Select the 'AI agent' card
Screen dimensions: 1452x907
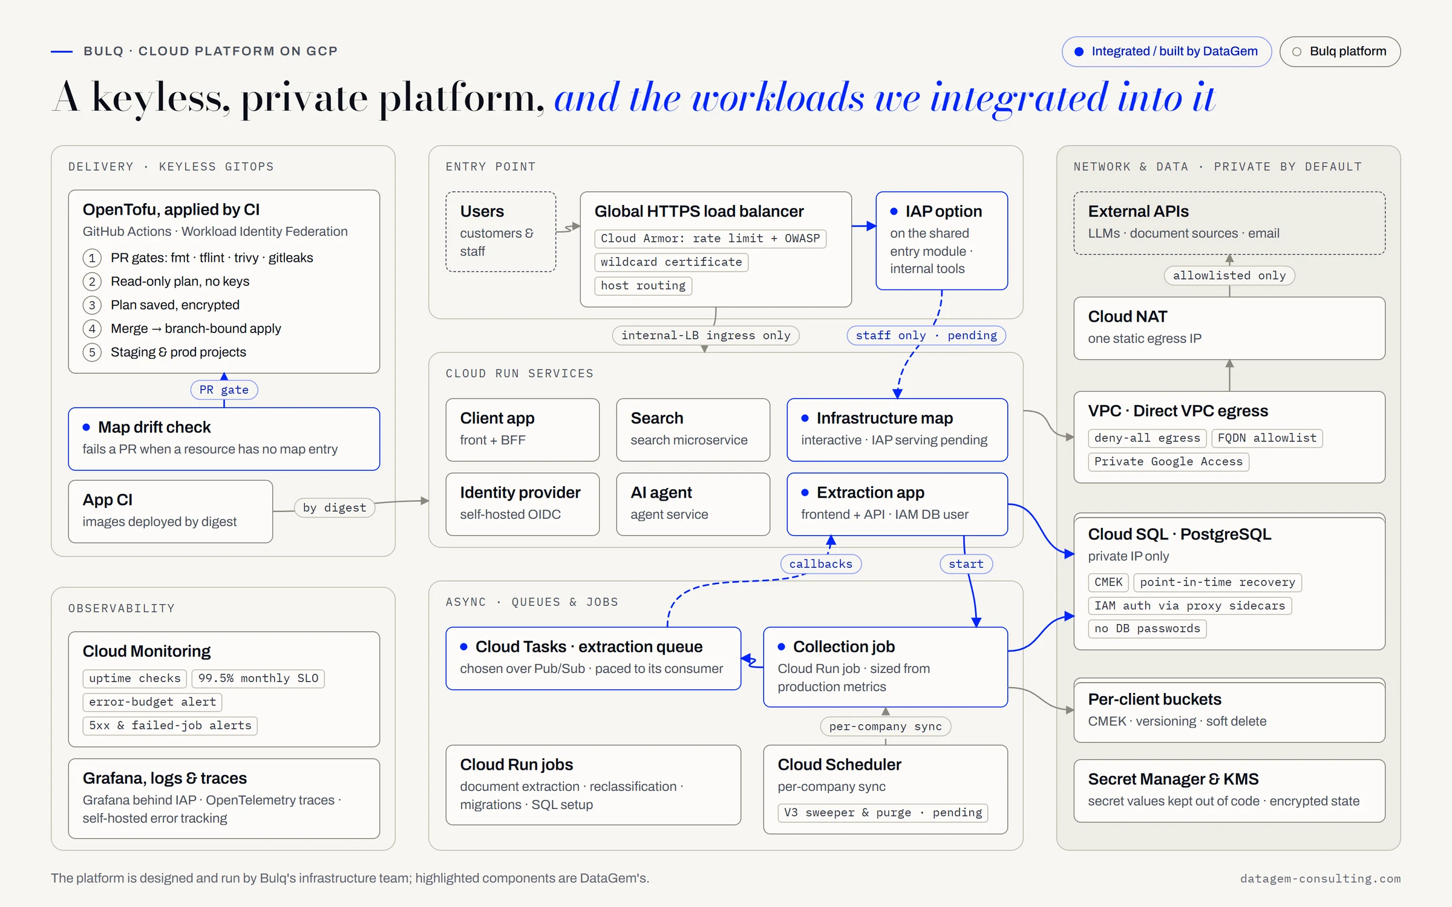(x=693, y=504)
